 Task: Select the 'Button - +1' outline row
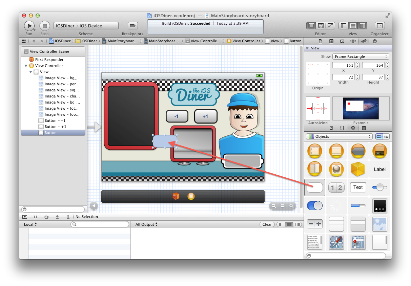[x=53, y=127]
